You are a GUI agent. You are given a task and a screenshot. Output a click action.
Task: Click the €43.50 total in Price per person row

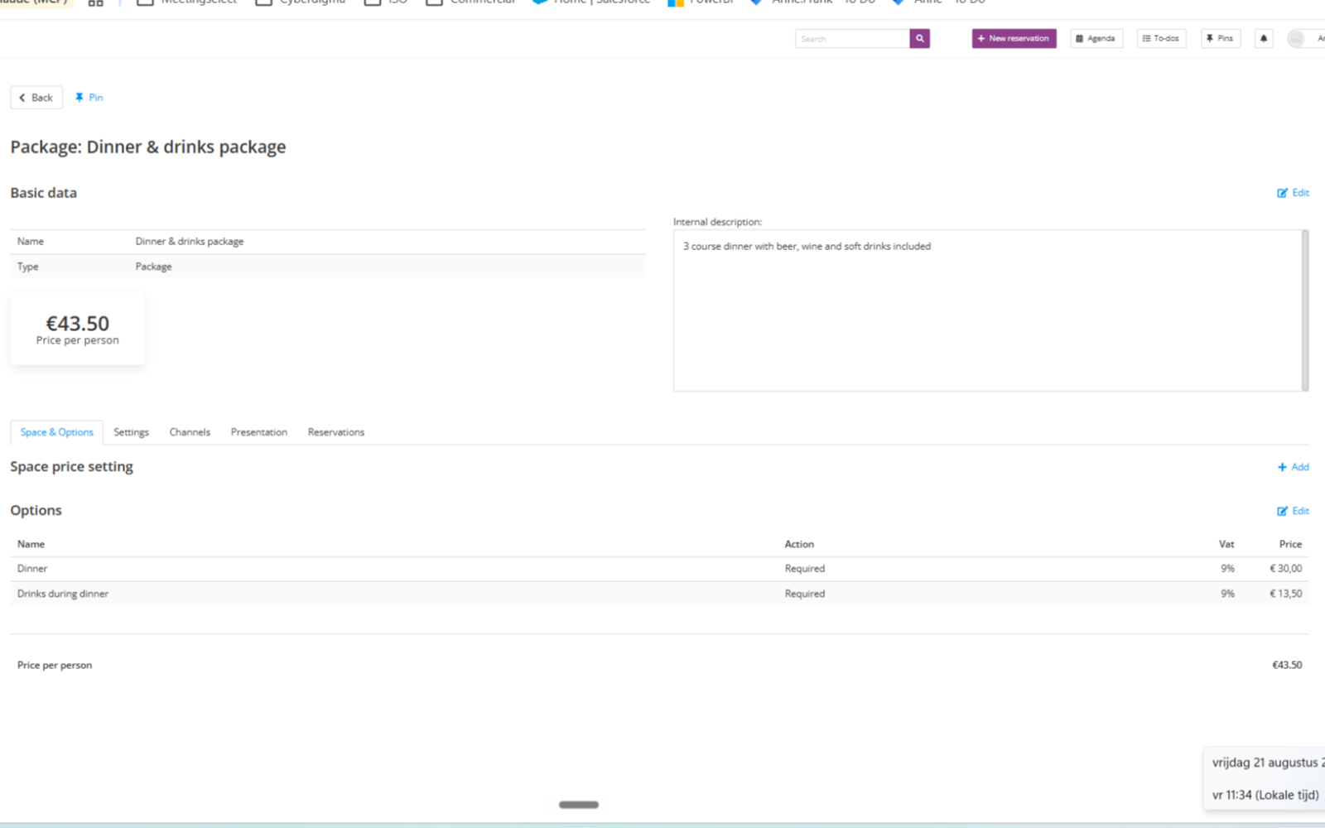pyautogui.click(x=1287, y=665)
